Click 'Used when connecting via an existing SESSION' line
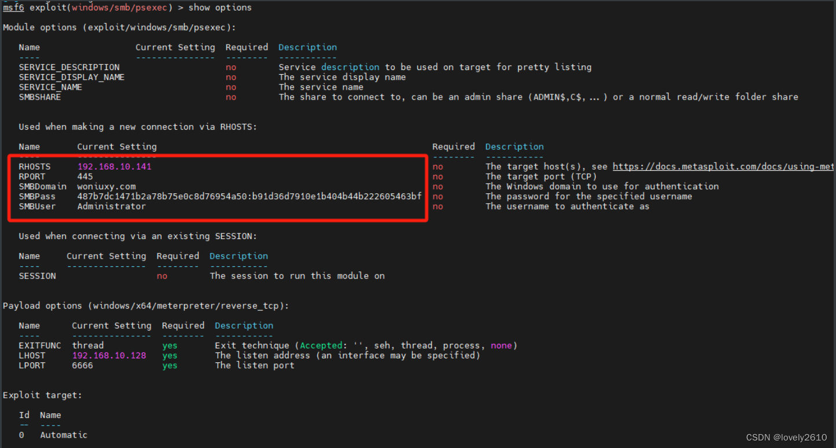Viewport: 836px width, 448px height. pyautogui.click(x=138, y=236)
